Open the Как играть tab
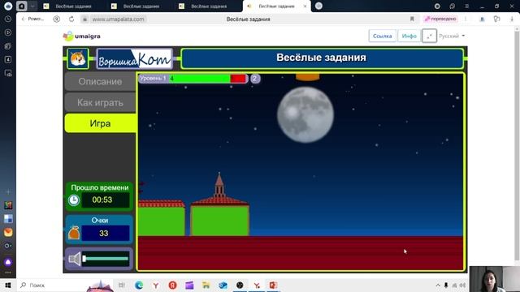 pyautogui.click(x=100, y=103)
